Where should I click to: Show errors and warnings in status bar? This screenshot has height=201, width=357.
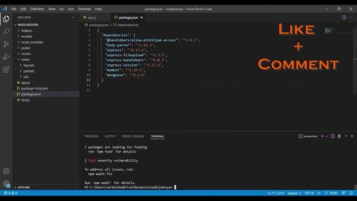[x=11, y=193]
